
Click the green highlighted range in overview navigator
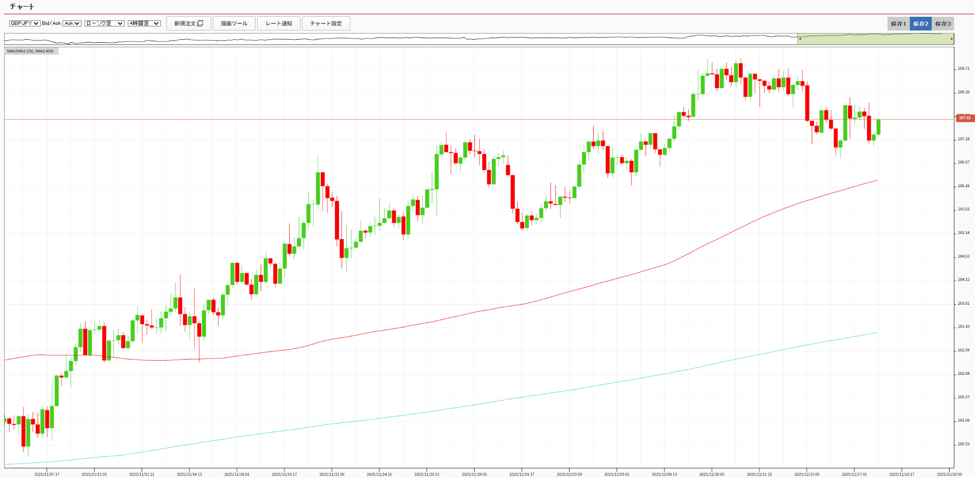876,39
